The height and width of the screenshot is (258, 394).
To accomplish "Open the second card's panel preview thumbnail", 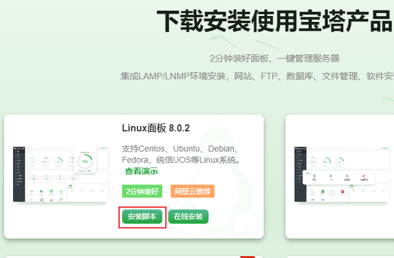I will coord(342,175).
